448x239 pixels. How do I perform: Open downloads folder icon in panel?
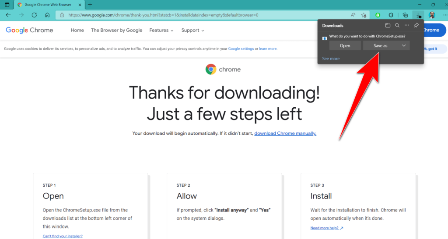tap(388, 25)
